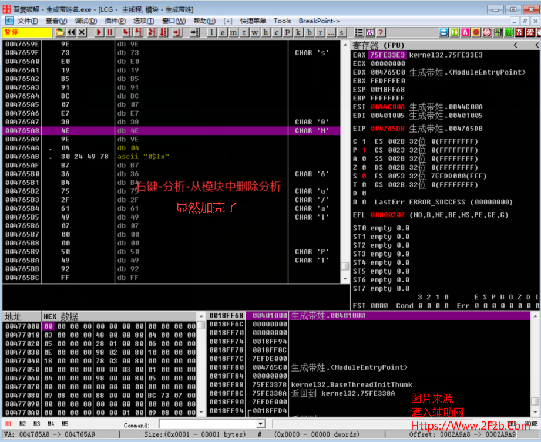Toggle the C flag bit value
Image resolution: width=541 pixels, height=442 pixels.
tap(363, 141)
